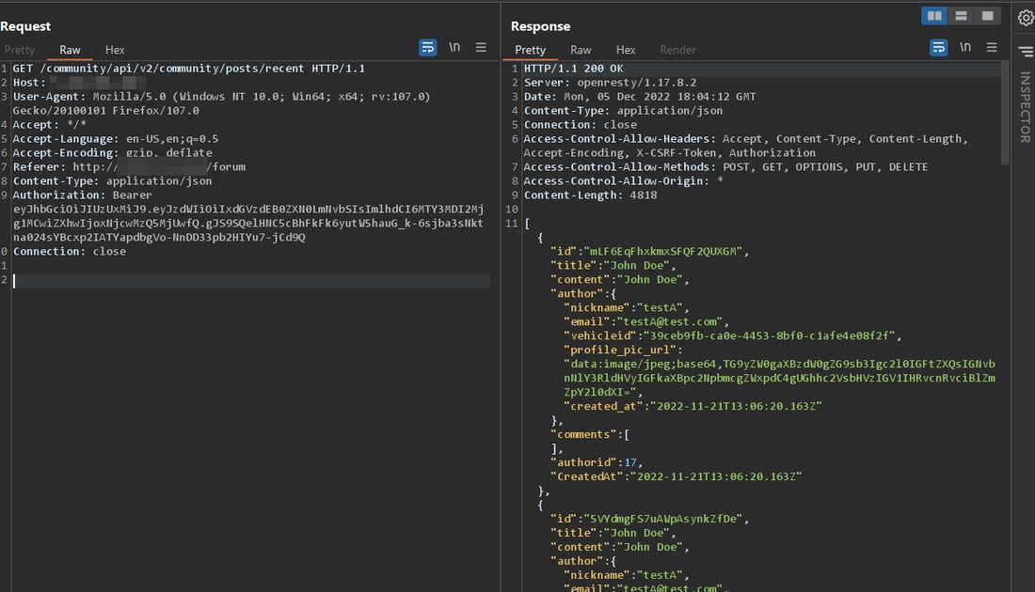1035x592 pixels.
Task: Select the Hex tab in the Response panel
Action: [x=626, y=50]
